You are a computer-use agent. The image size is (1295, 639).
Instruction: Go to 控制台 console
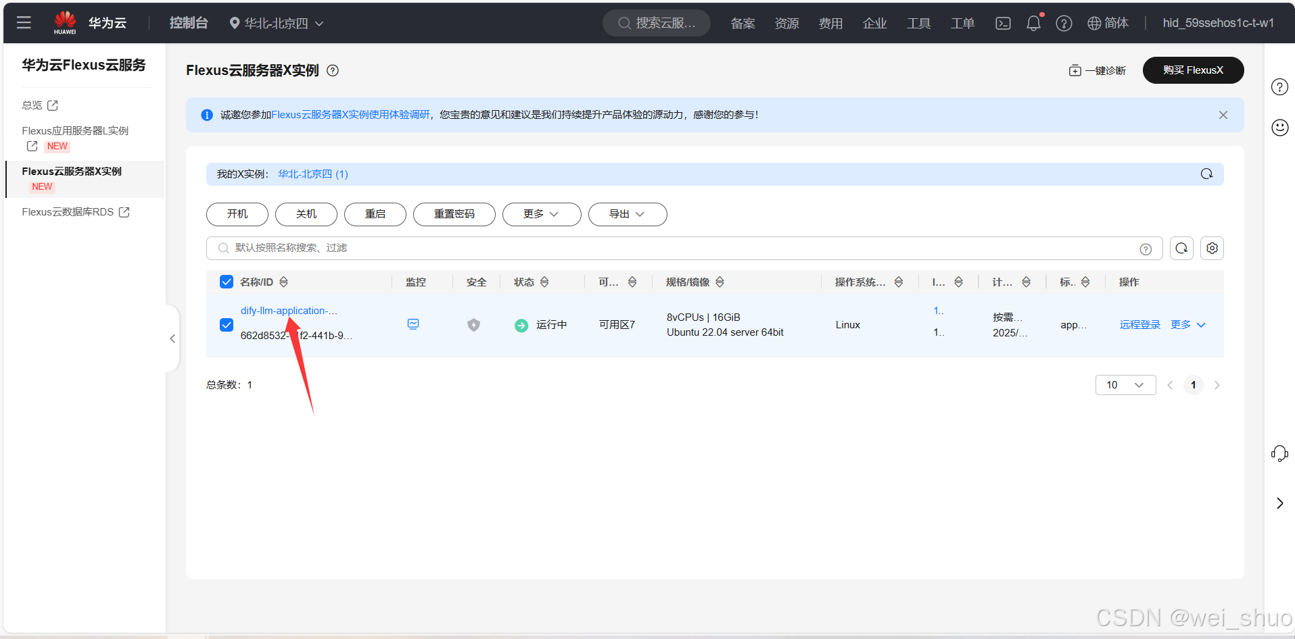pyautogui.click(x=189, y=23)
